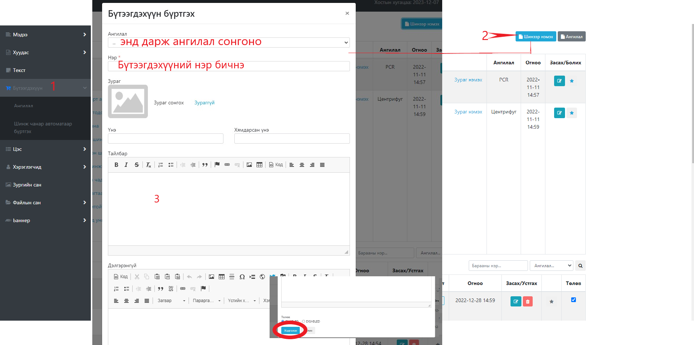Click the image placeholder thumbnail
The width and height of the screenshot is (694, 345).
coord(128,101)
